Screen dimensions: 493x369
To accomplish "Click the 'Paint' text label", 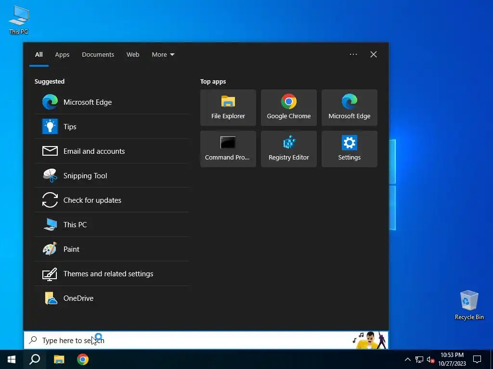I will [71, 249].
